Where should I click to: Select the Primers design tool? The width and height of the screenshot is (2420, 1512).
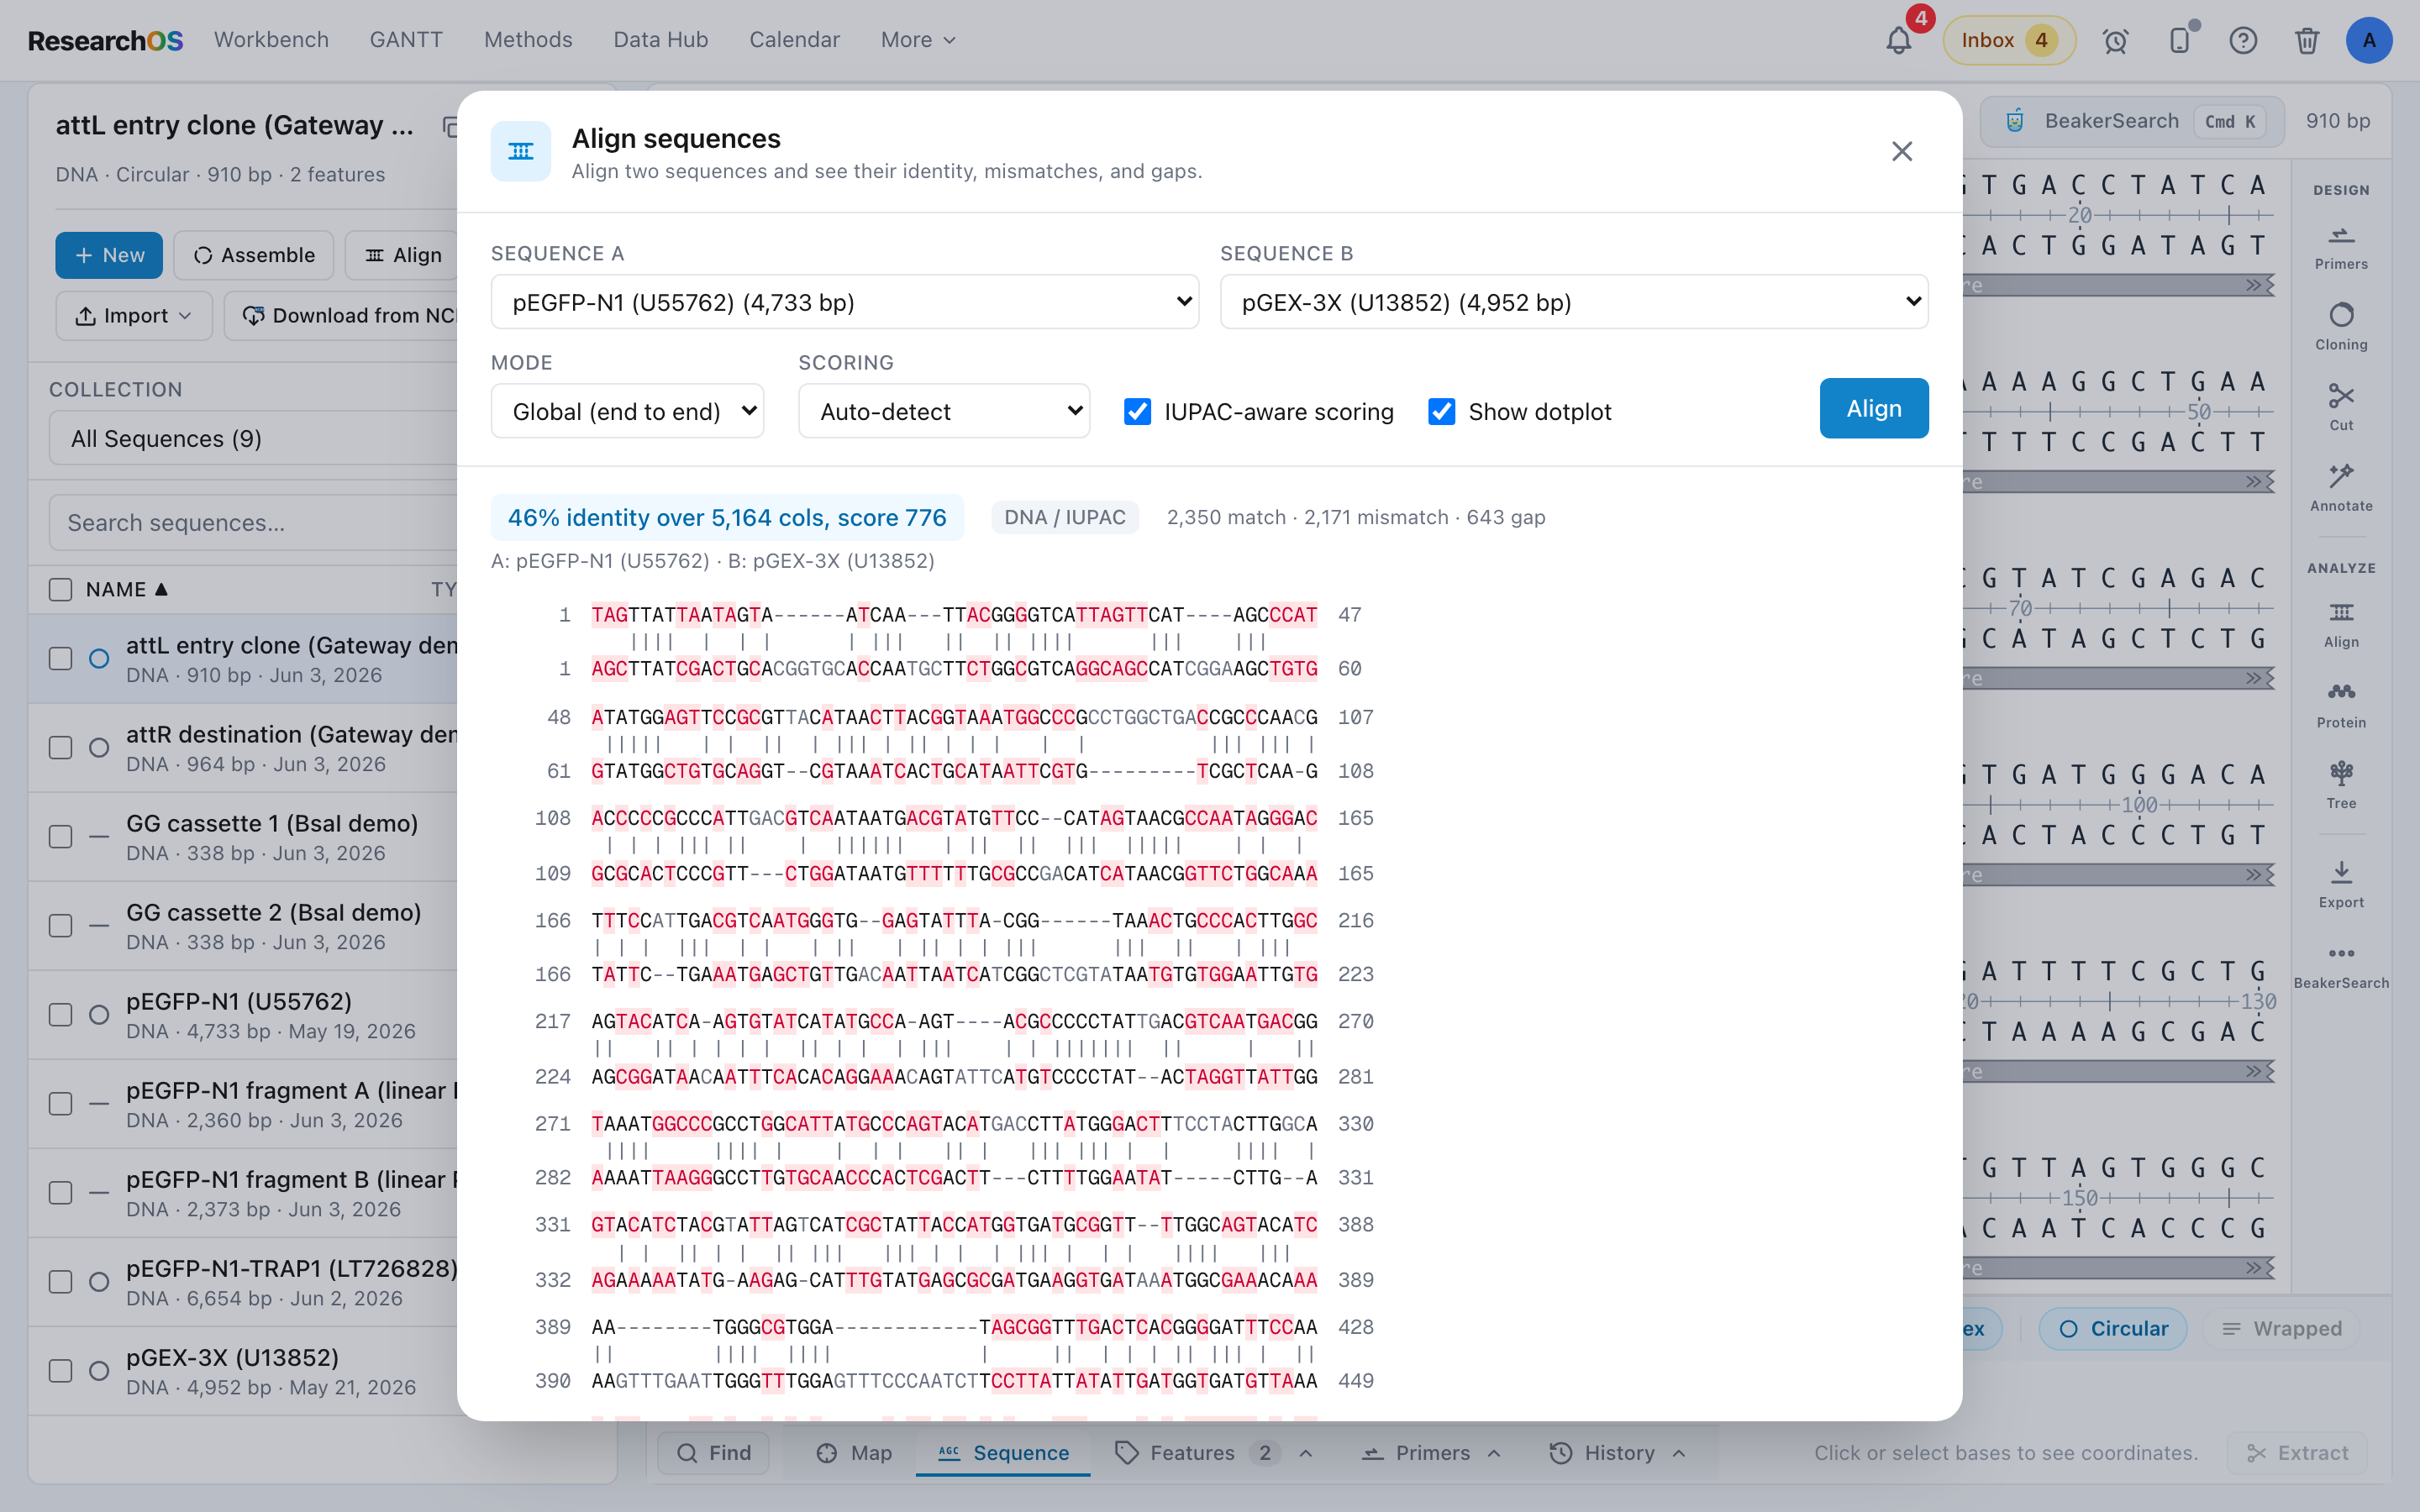coord(2341,248)
